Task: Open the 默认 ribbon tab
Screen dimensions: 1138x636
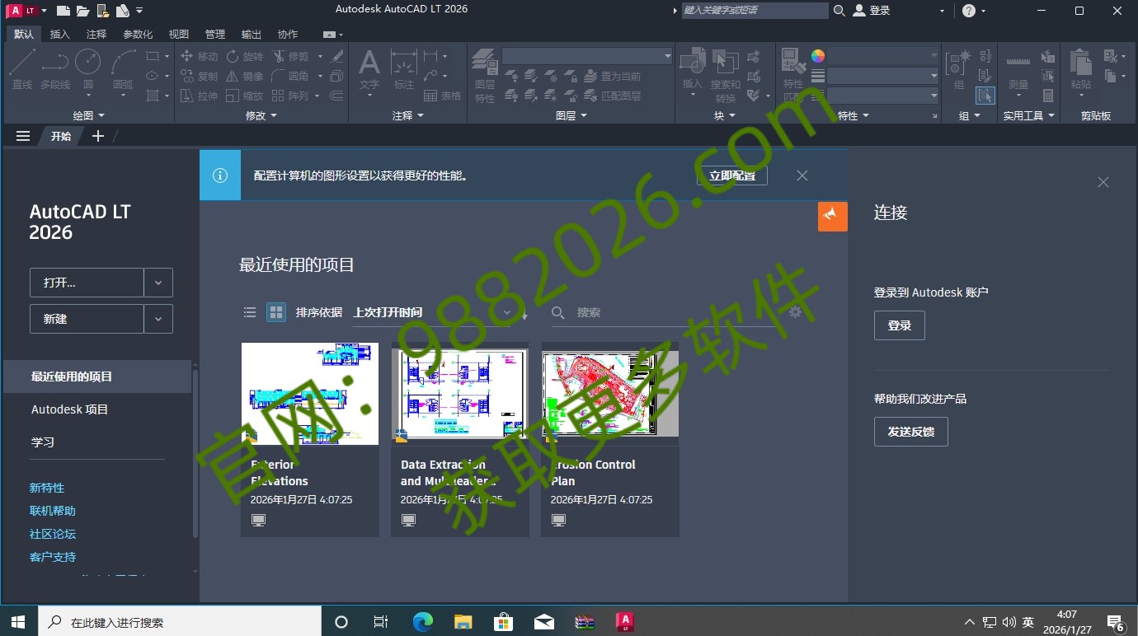Action: (x=24, y=34)
